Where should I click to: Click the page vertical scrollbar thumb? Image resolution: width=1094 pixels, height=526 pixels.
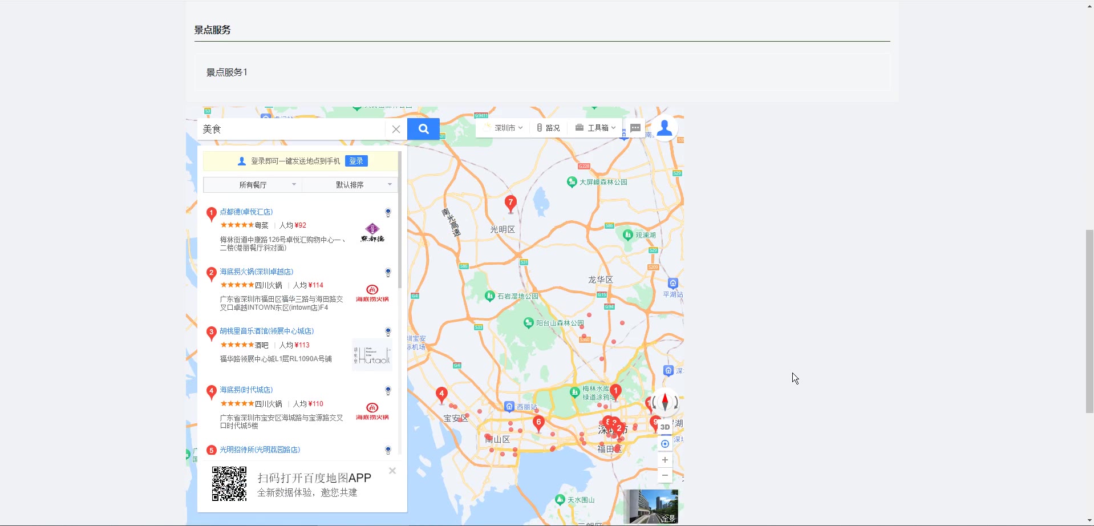coord(1089,321)
